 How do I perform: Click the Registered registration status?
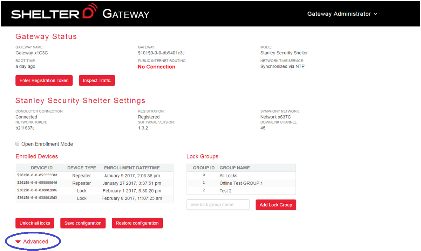point(149,117)
